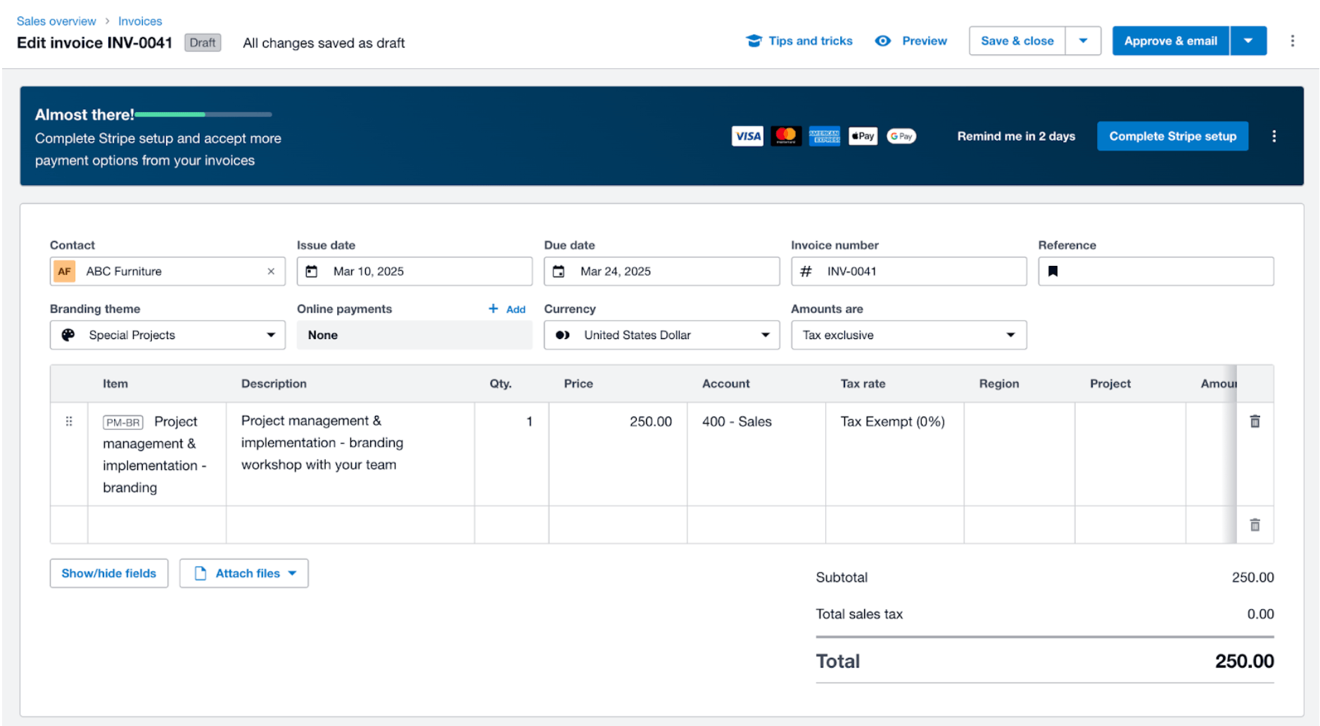
Task: Grab the drag handle on the line item
Action: (68, 421)
